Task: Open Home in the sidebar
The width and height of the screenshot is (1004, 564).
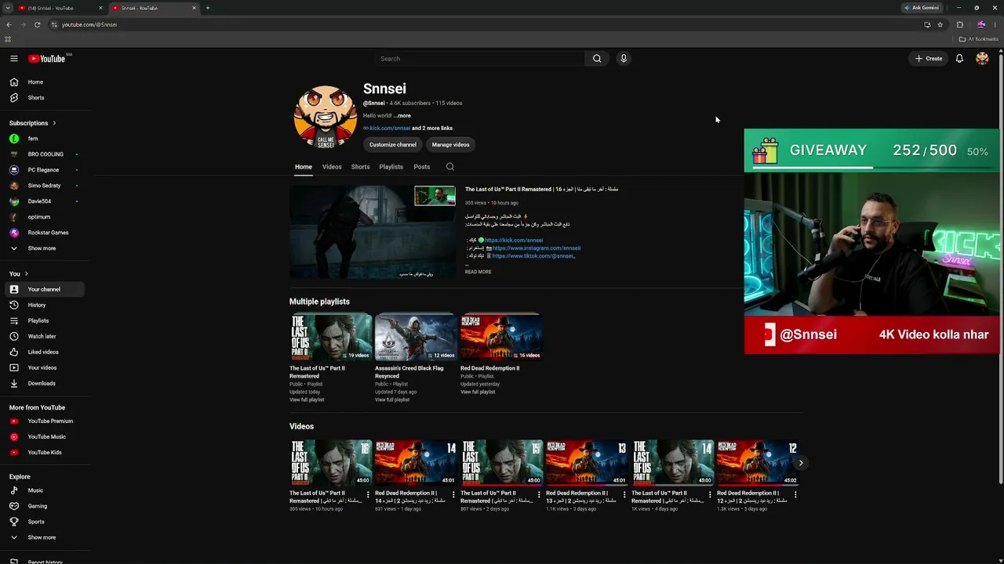Action: pyautogui.click(x=44, y=82)
